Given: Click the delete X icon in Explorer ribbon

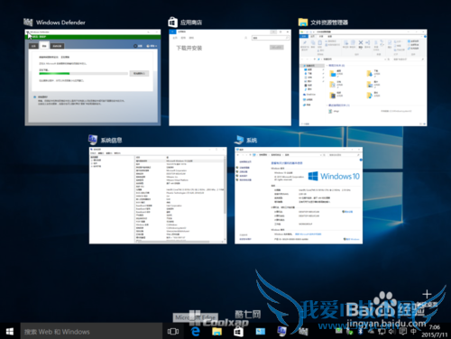Looking at the screenshot, I should 361,42.
